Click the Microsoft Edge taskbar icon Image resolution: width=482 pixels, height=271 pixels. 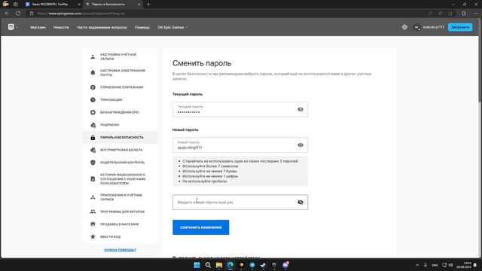[x=230, y=265]
